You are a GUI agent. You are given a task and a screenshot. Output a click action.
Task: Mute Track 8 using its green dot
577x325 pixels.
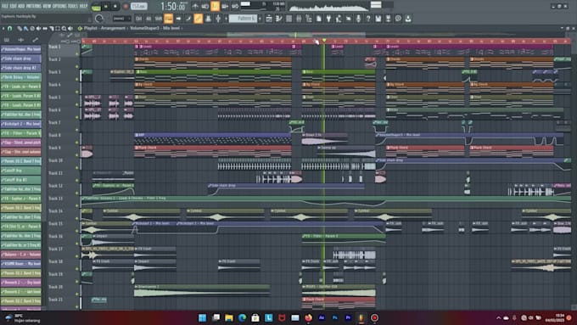77,143
